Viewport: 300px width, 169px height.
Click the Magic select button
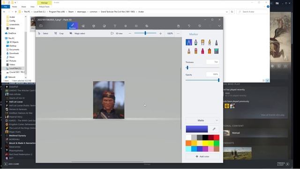77,33
